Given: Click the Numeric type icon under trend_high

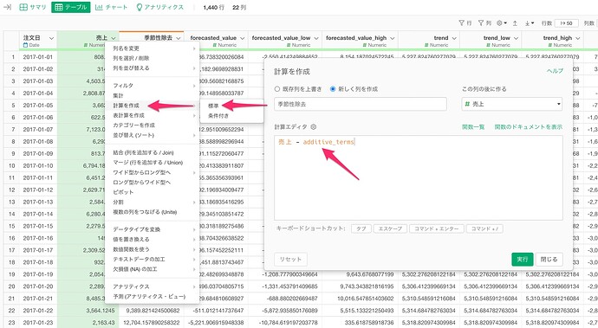Looking at the screenshot, I should pyautogui.click(x=550, y=45).
